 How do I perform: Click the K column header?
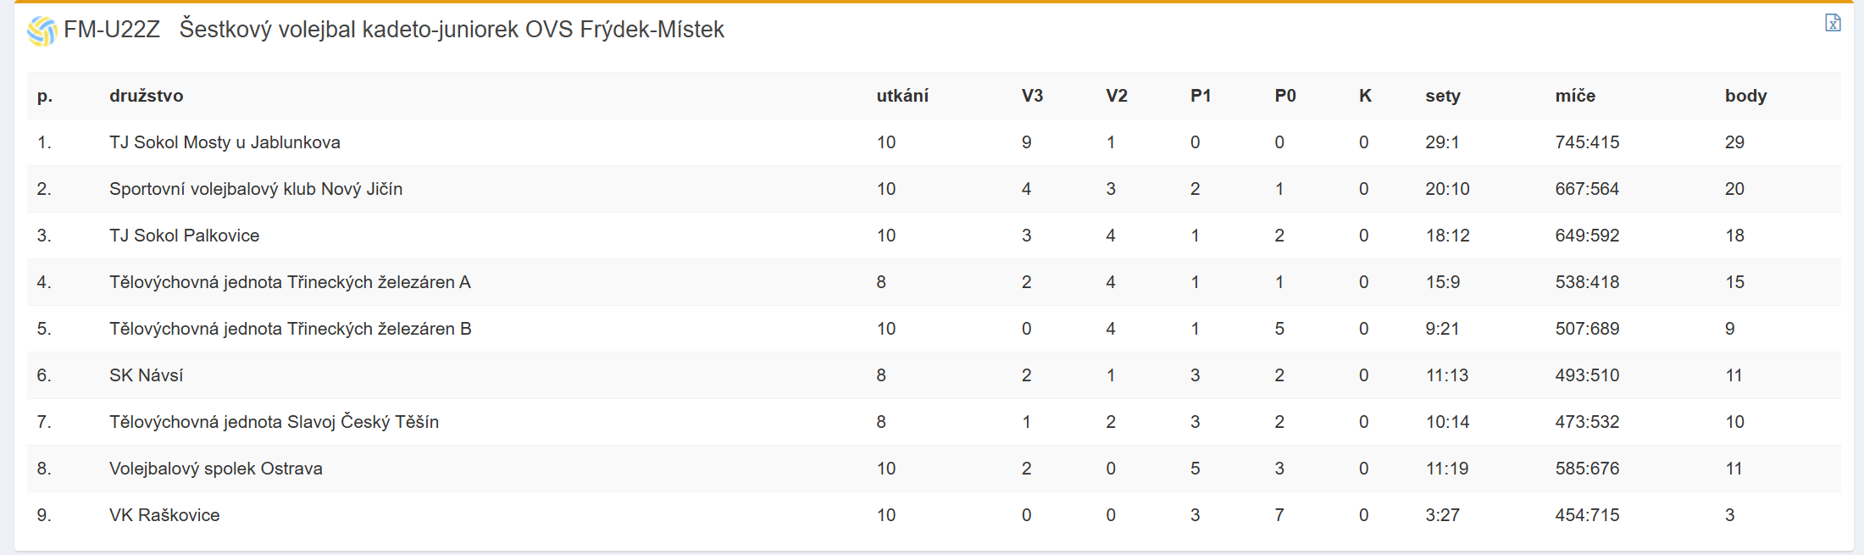click(1365, 96)
